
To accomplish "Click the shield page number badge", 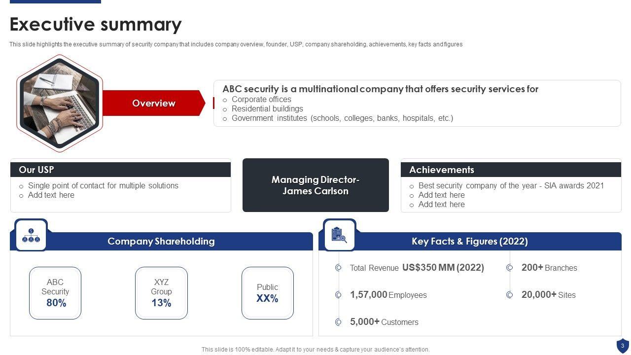I will coord(622,346).
